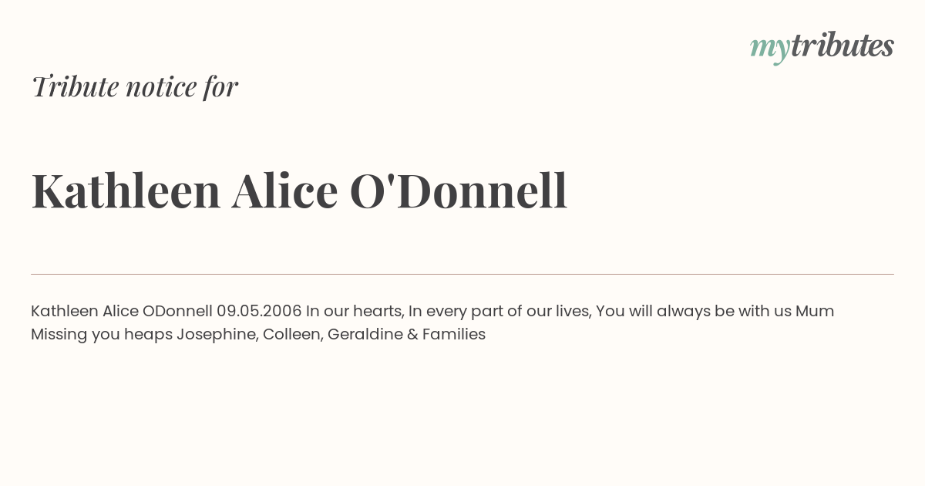Viewport: 925px width, 486px height.
Task: Click the horizontal divider line
Action: [x=462, y=274]
